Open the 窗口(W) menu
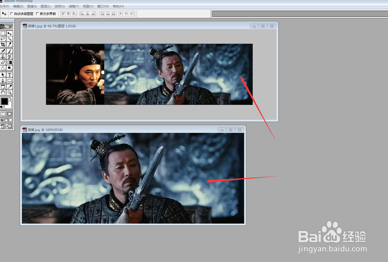Viewport: 388px width, 262px height. (x=103, y=6)
